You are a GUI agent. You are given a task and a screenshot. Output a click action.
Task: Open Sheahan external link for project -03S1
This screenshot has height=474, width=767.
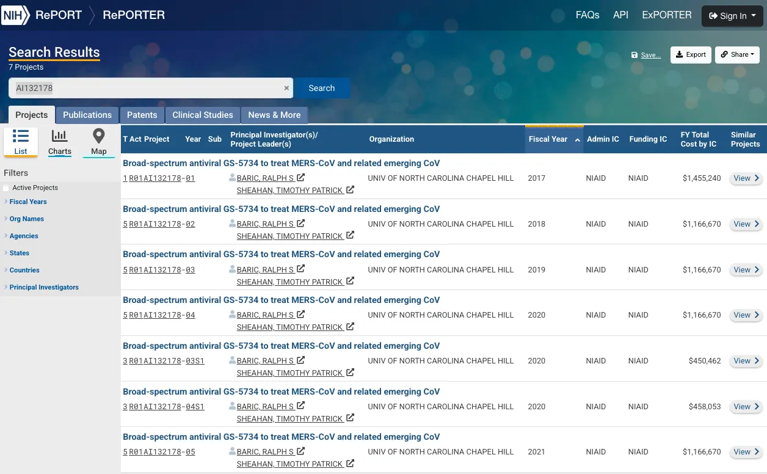coord(350,373)
